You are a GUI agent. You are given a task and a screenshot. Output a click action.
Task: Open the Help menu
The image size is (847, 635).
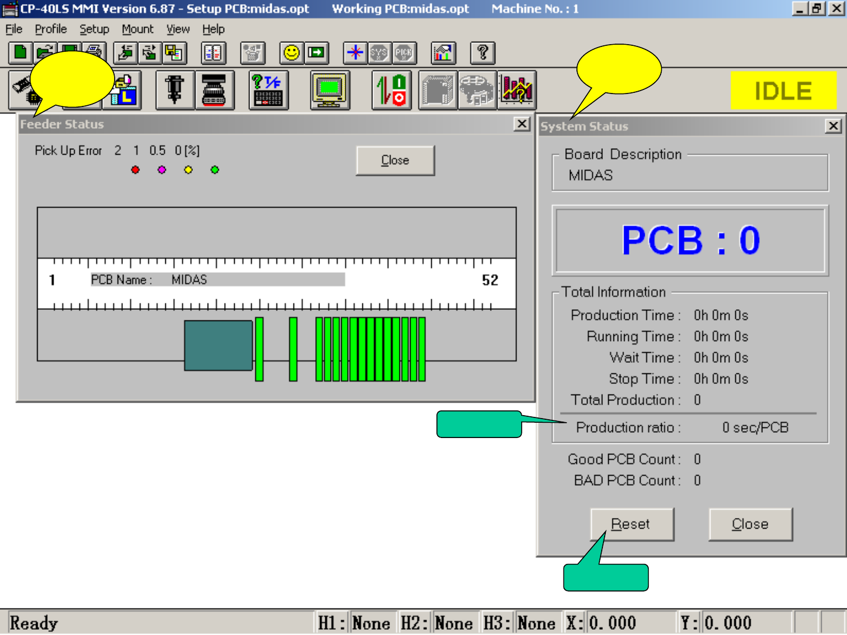point(214,29)
